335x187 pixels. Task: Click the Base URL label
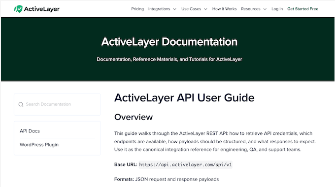[x=126, y=164]
